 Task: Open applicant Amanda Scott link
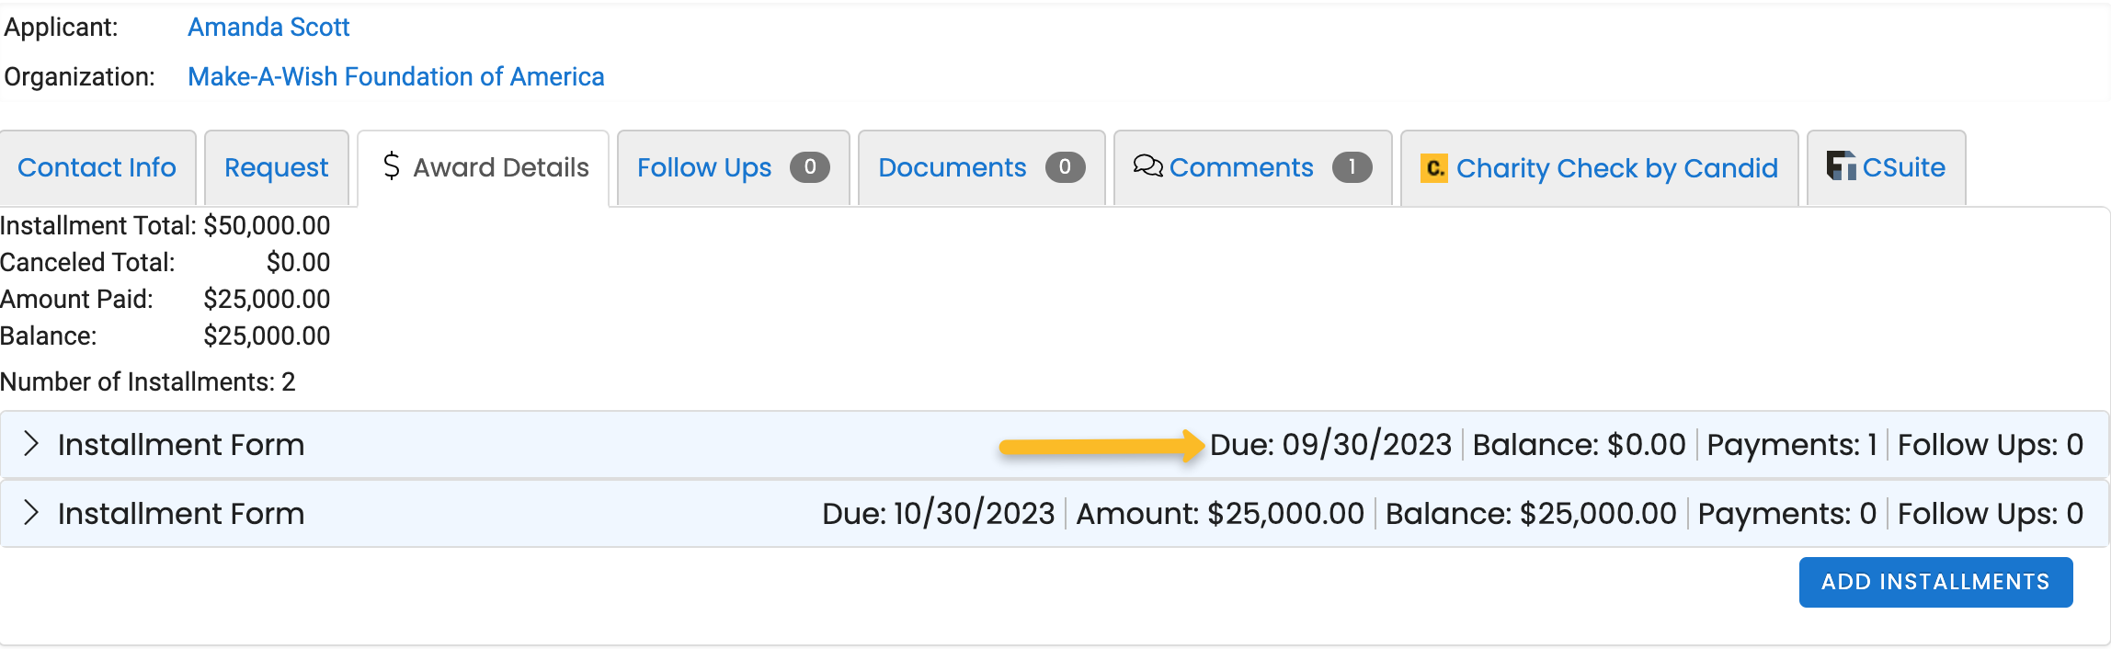(268, 28)
